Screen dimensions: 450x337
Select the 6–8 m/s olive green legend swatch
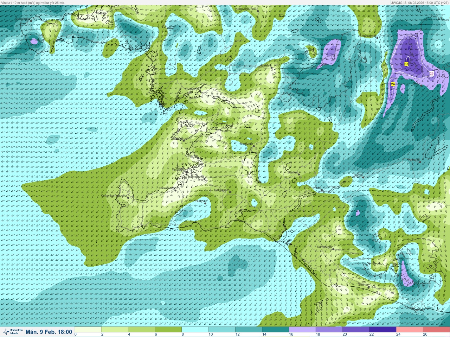[168, 330]
